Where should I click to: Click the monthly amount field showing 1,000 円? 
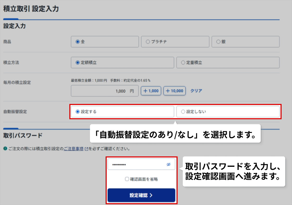pos(105,91)
